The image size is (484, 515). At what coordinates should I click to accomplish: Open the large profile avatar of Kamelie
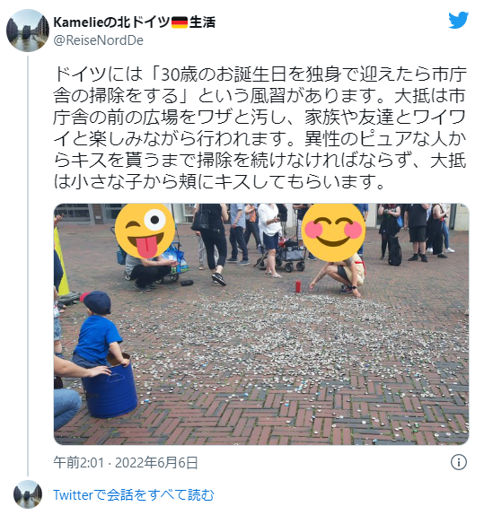pos(28,31)
